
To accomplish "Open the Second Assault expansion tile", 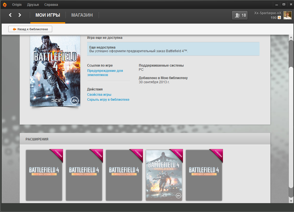I will 204,175.
